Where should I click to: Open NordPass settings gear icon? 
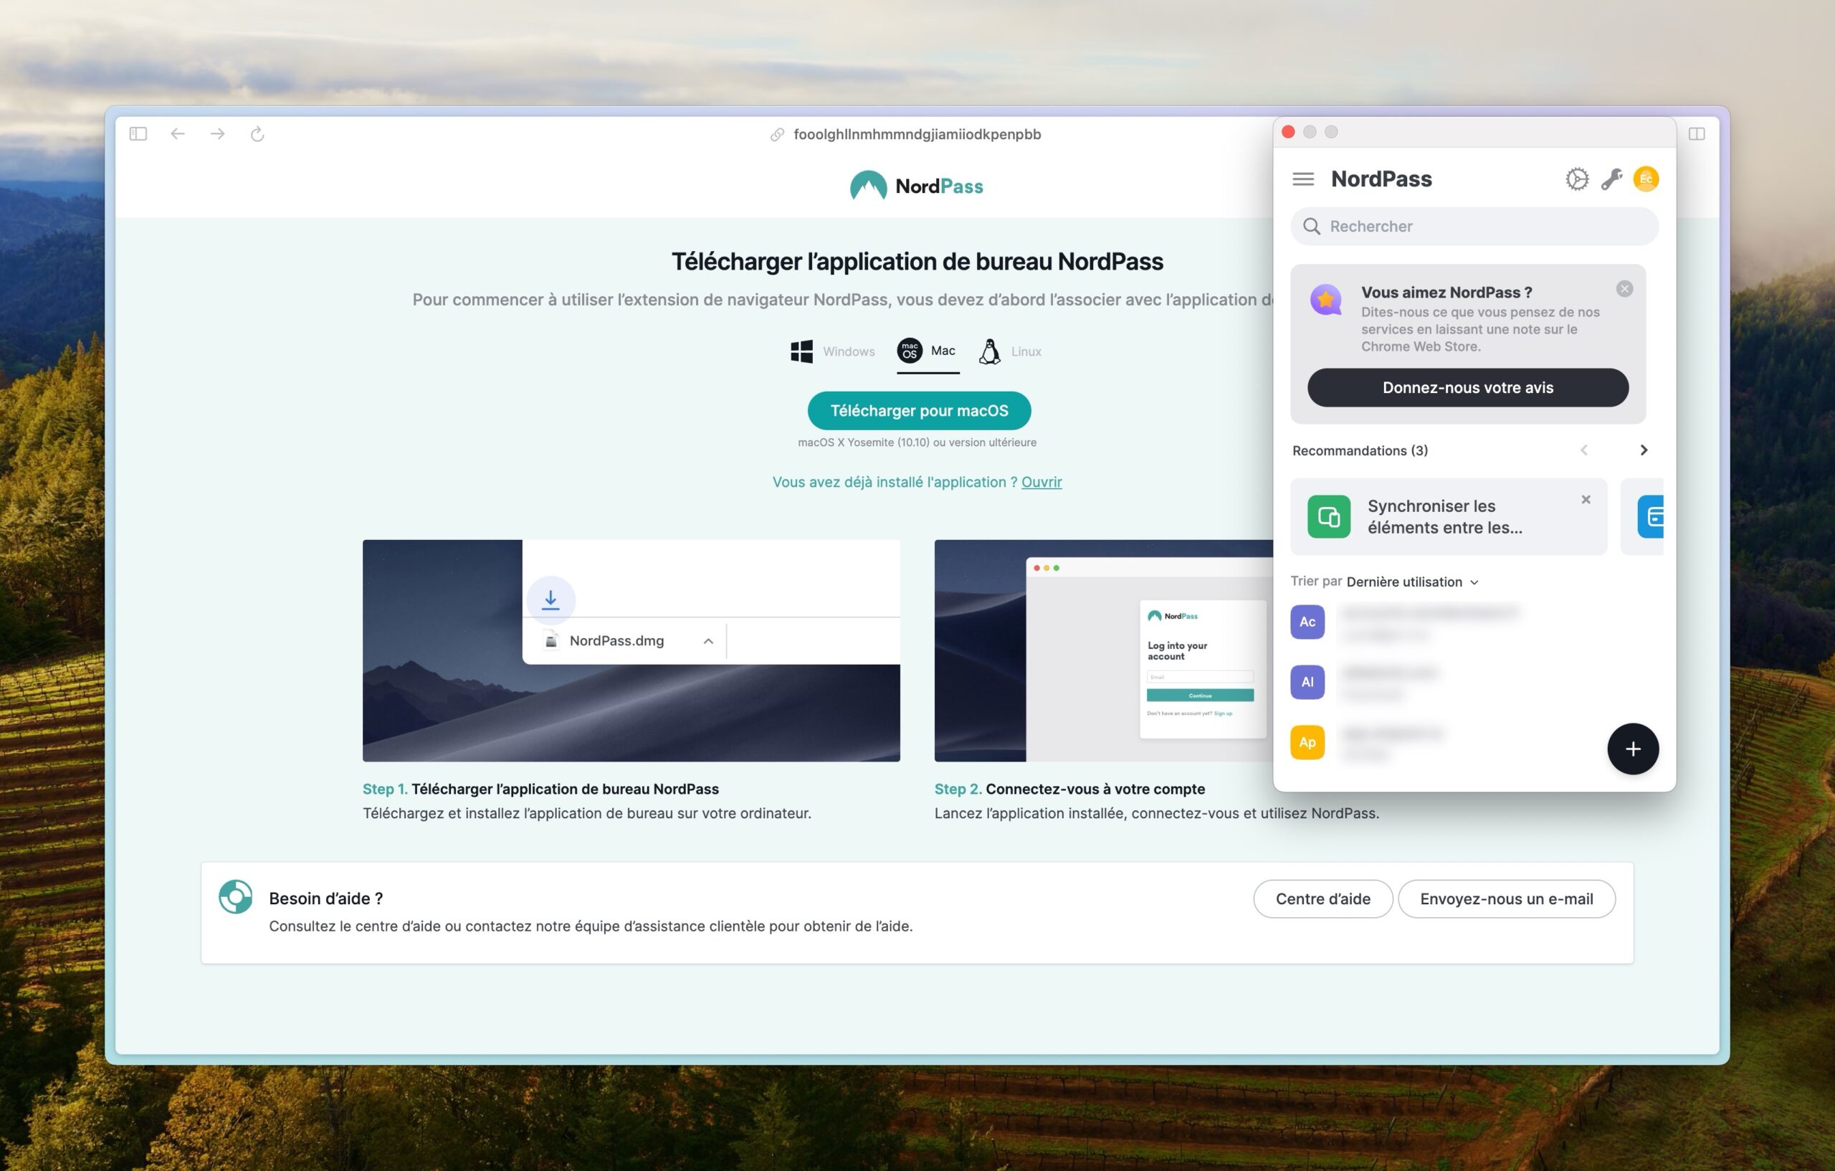(x=1577, y=179)
